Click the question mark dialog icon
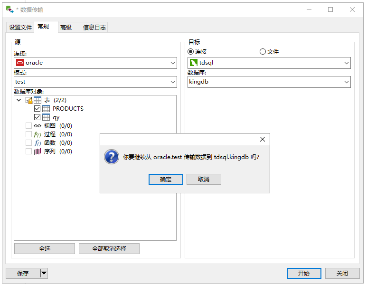Image resolution: width=367 pixels, height=284 pixels. [x=112, y=157]
